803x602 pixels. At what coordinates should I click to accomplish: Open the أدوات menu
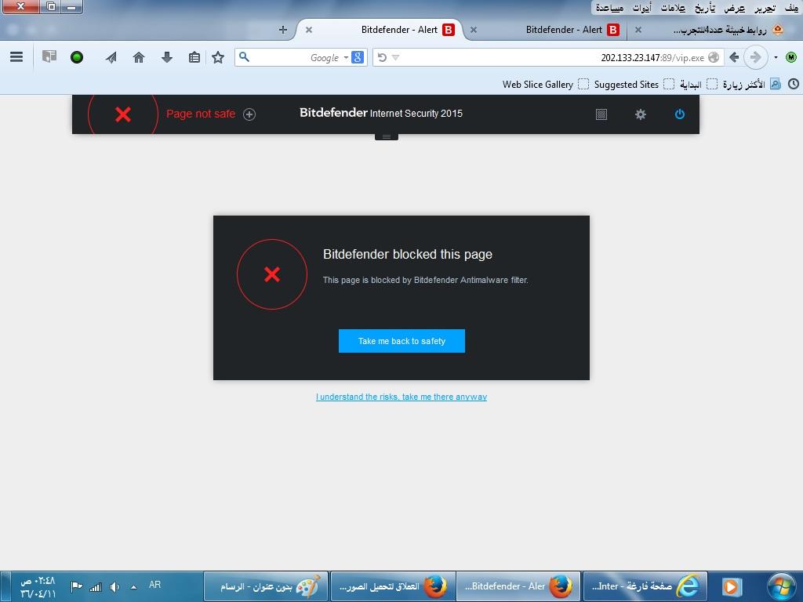coord(641,8)
